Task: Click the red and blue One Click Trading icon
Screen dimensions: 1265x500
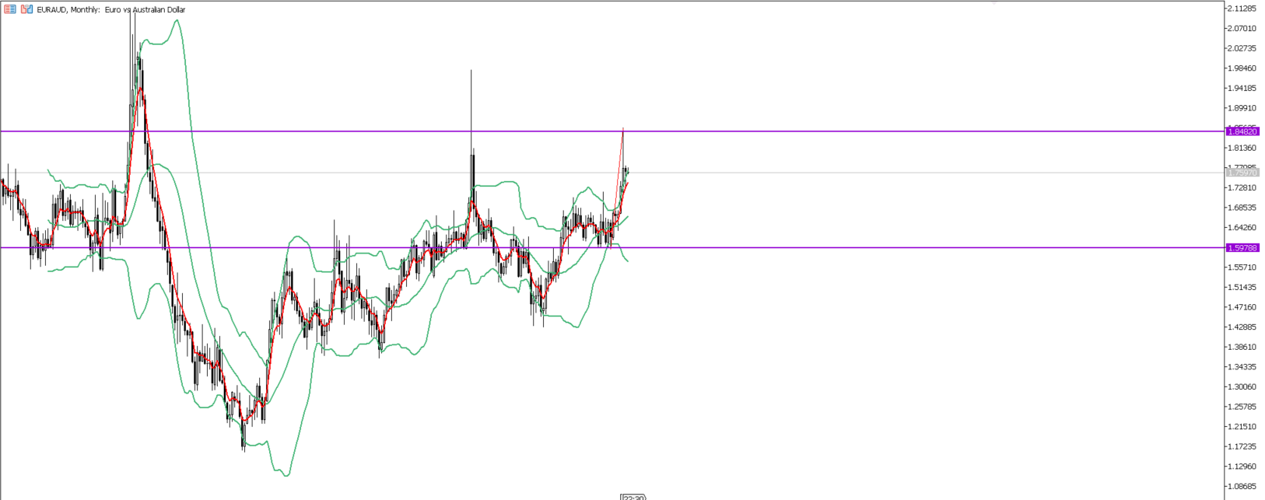Action: click(10, 9)
